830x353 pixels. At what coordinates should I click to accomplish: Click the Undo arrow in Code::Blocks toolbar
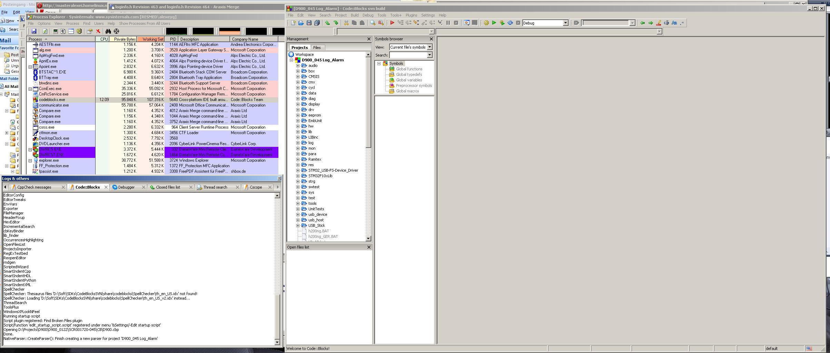(x=327, y=23)
